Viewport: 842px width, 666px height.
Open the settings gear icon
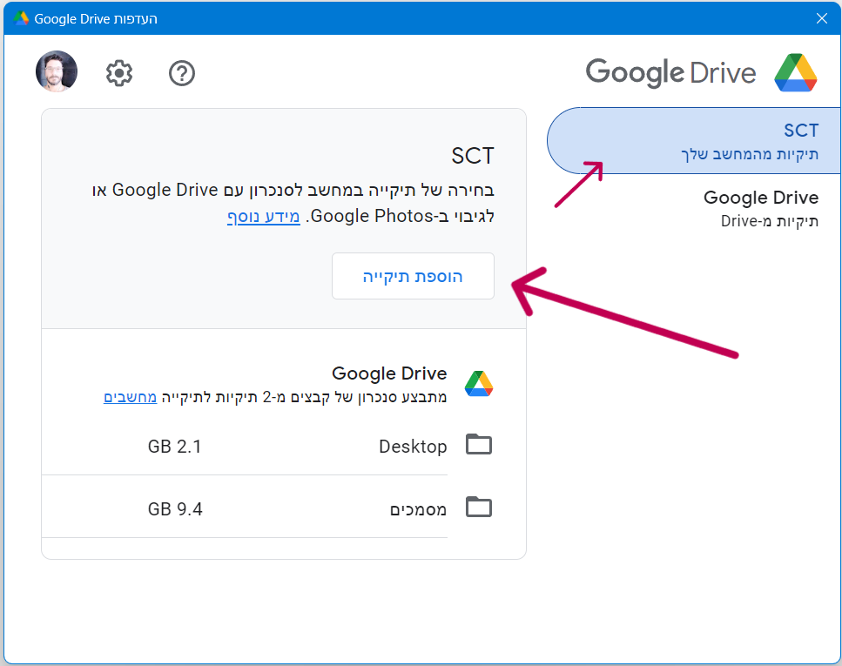(119, 73)
